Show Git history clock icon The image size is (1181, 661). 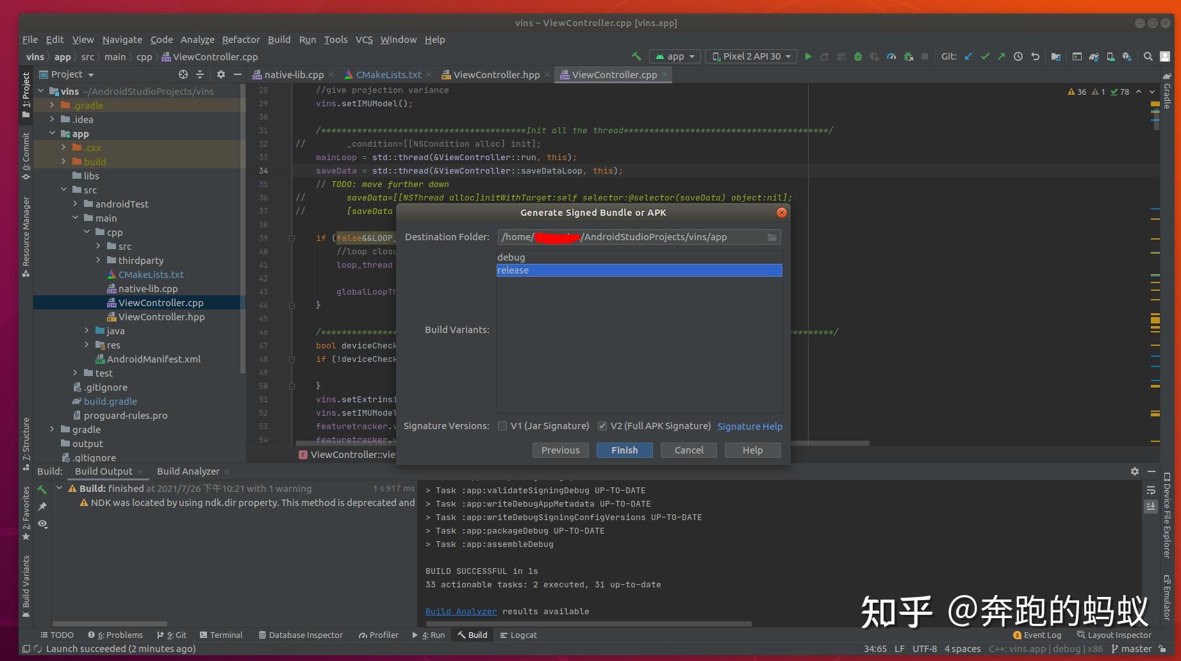tap(1018, 56)
